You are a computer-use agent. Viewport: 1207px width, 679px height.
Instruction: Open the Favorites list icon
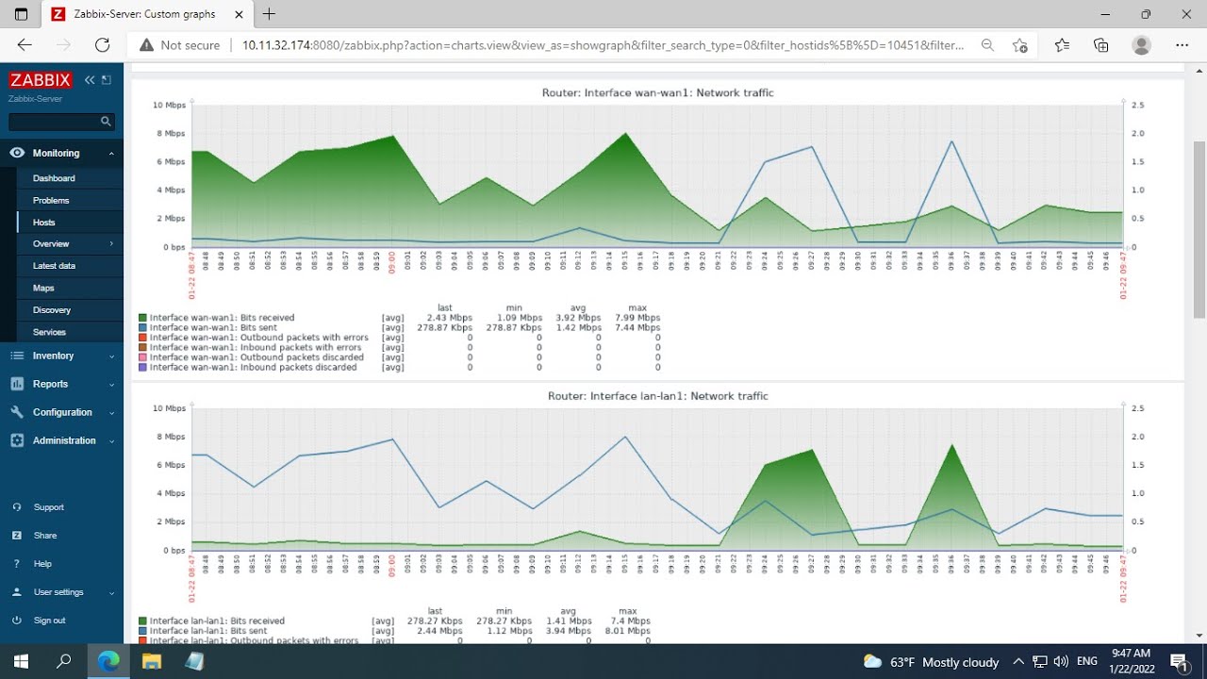[x=1063, y=45]
